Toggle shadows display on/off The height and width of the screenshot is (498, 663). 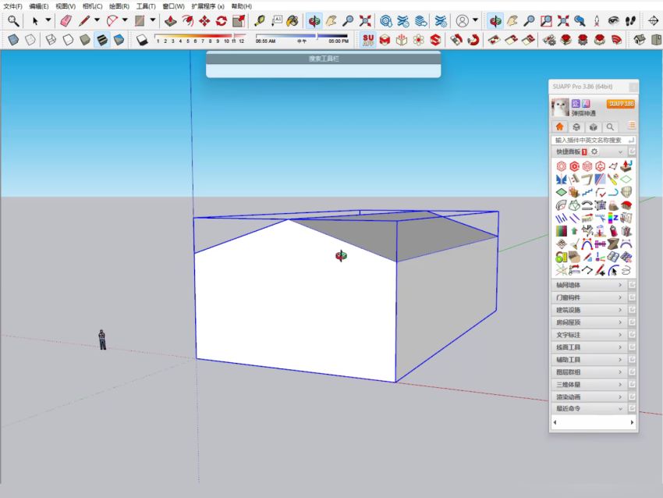click(142, 40)
